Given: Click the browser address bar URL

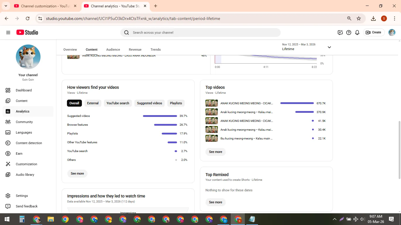Looking at the screenshot, I should click(x=133, y=18).
